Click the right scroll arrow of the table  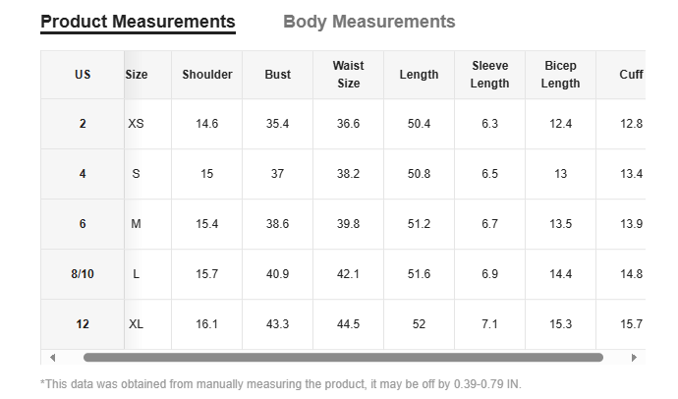(634, 358)
